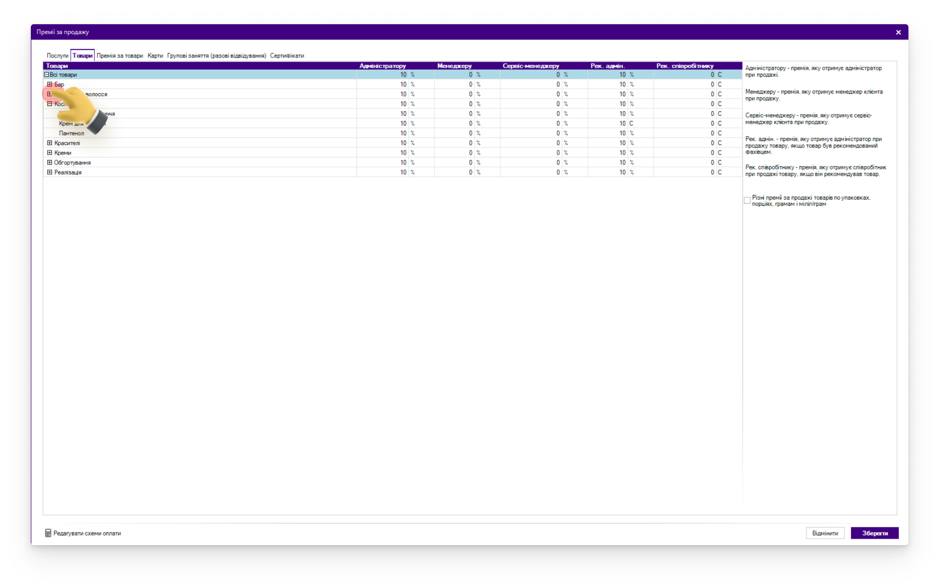Viewport: 940px width, 587px height.
Task: Expand the Бар category
Action: (x=50, y=84)
